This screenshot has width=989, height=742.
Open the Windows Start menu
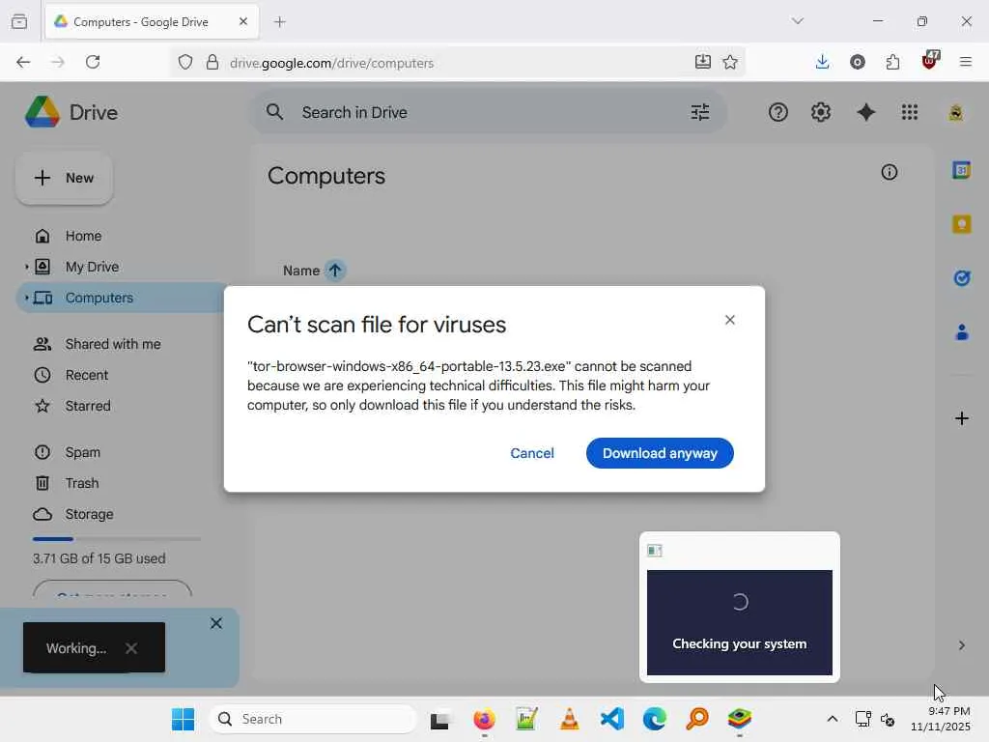pyautogui.click(x=183, y=719)
